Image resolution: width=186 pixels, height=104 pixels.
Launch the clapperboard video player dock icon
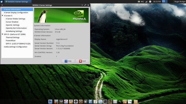pos(86,101)
